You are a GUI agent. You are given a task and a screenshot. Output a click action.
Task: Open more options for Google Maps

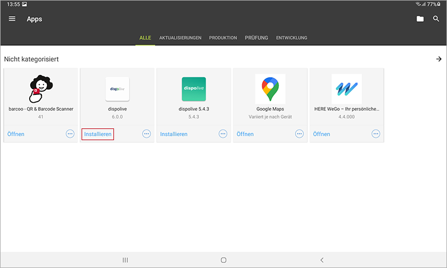(299, 134)
